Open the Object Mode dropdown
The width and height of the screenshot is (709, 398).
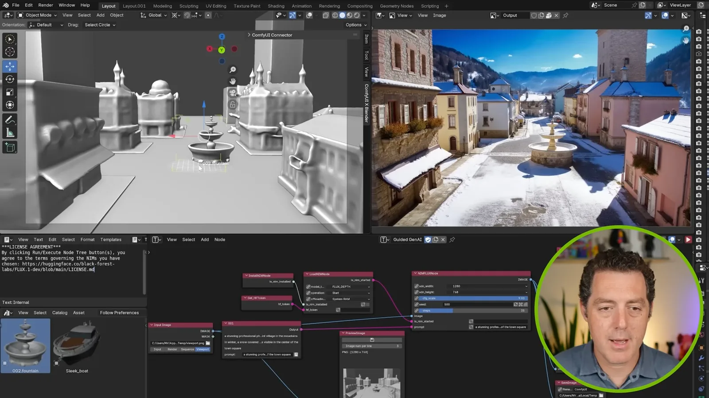(x=37, y=15)
